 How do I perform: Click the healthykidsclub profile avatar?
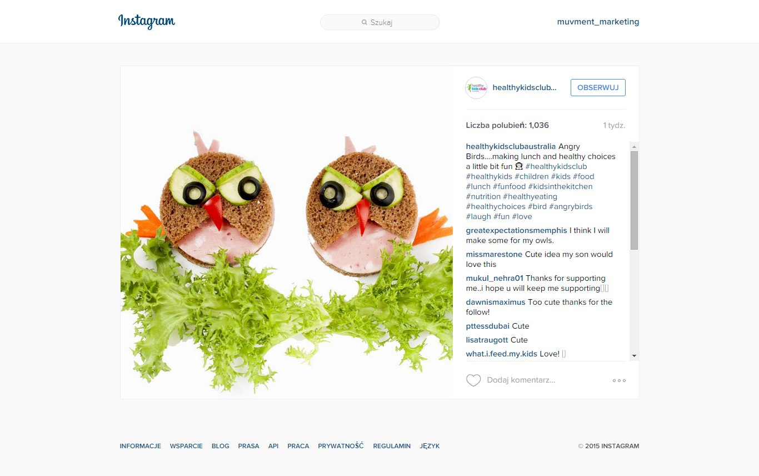coord(476,88)
